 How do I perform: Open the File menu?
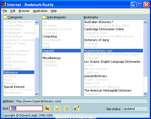tap(5, 11)
